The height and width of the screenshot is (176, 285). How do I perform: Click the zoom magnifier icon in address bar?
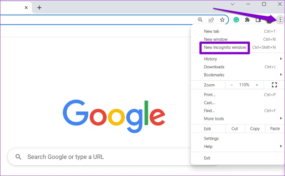click(x=200, y=20)
